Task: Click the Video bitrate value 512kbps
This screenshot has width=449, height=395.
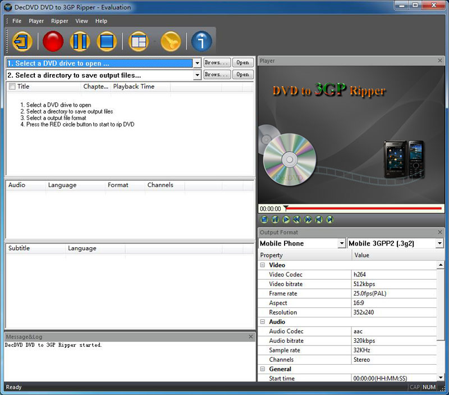Action: pos(394,284)
